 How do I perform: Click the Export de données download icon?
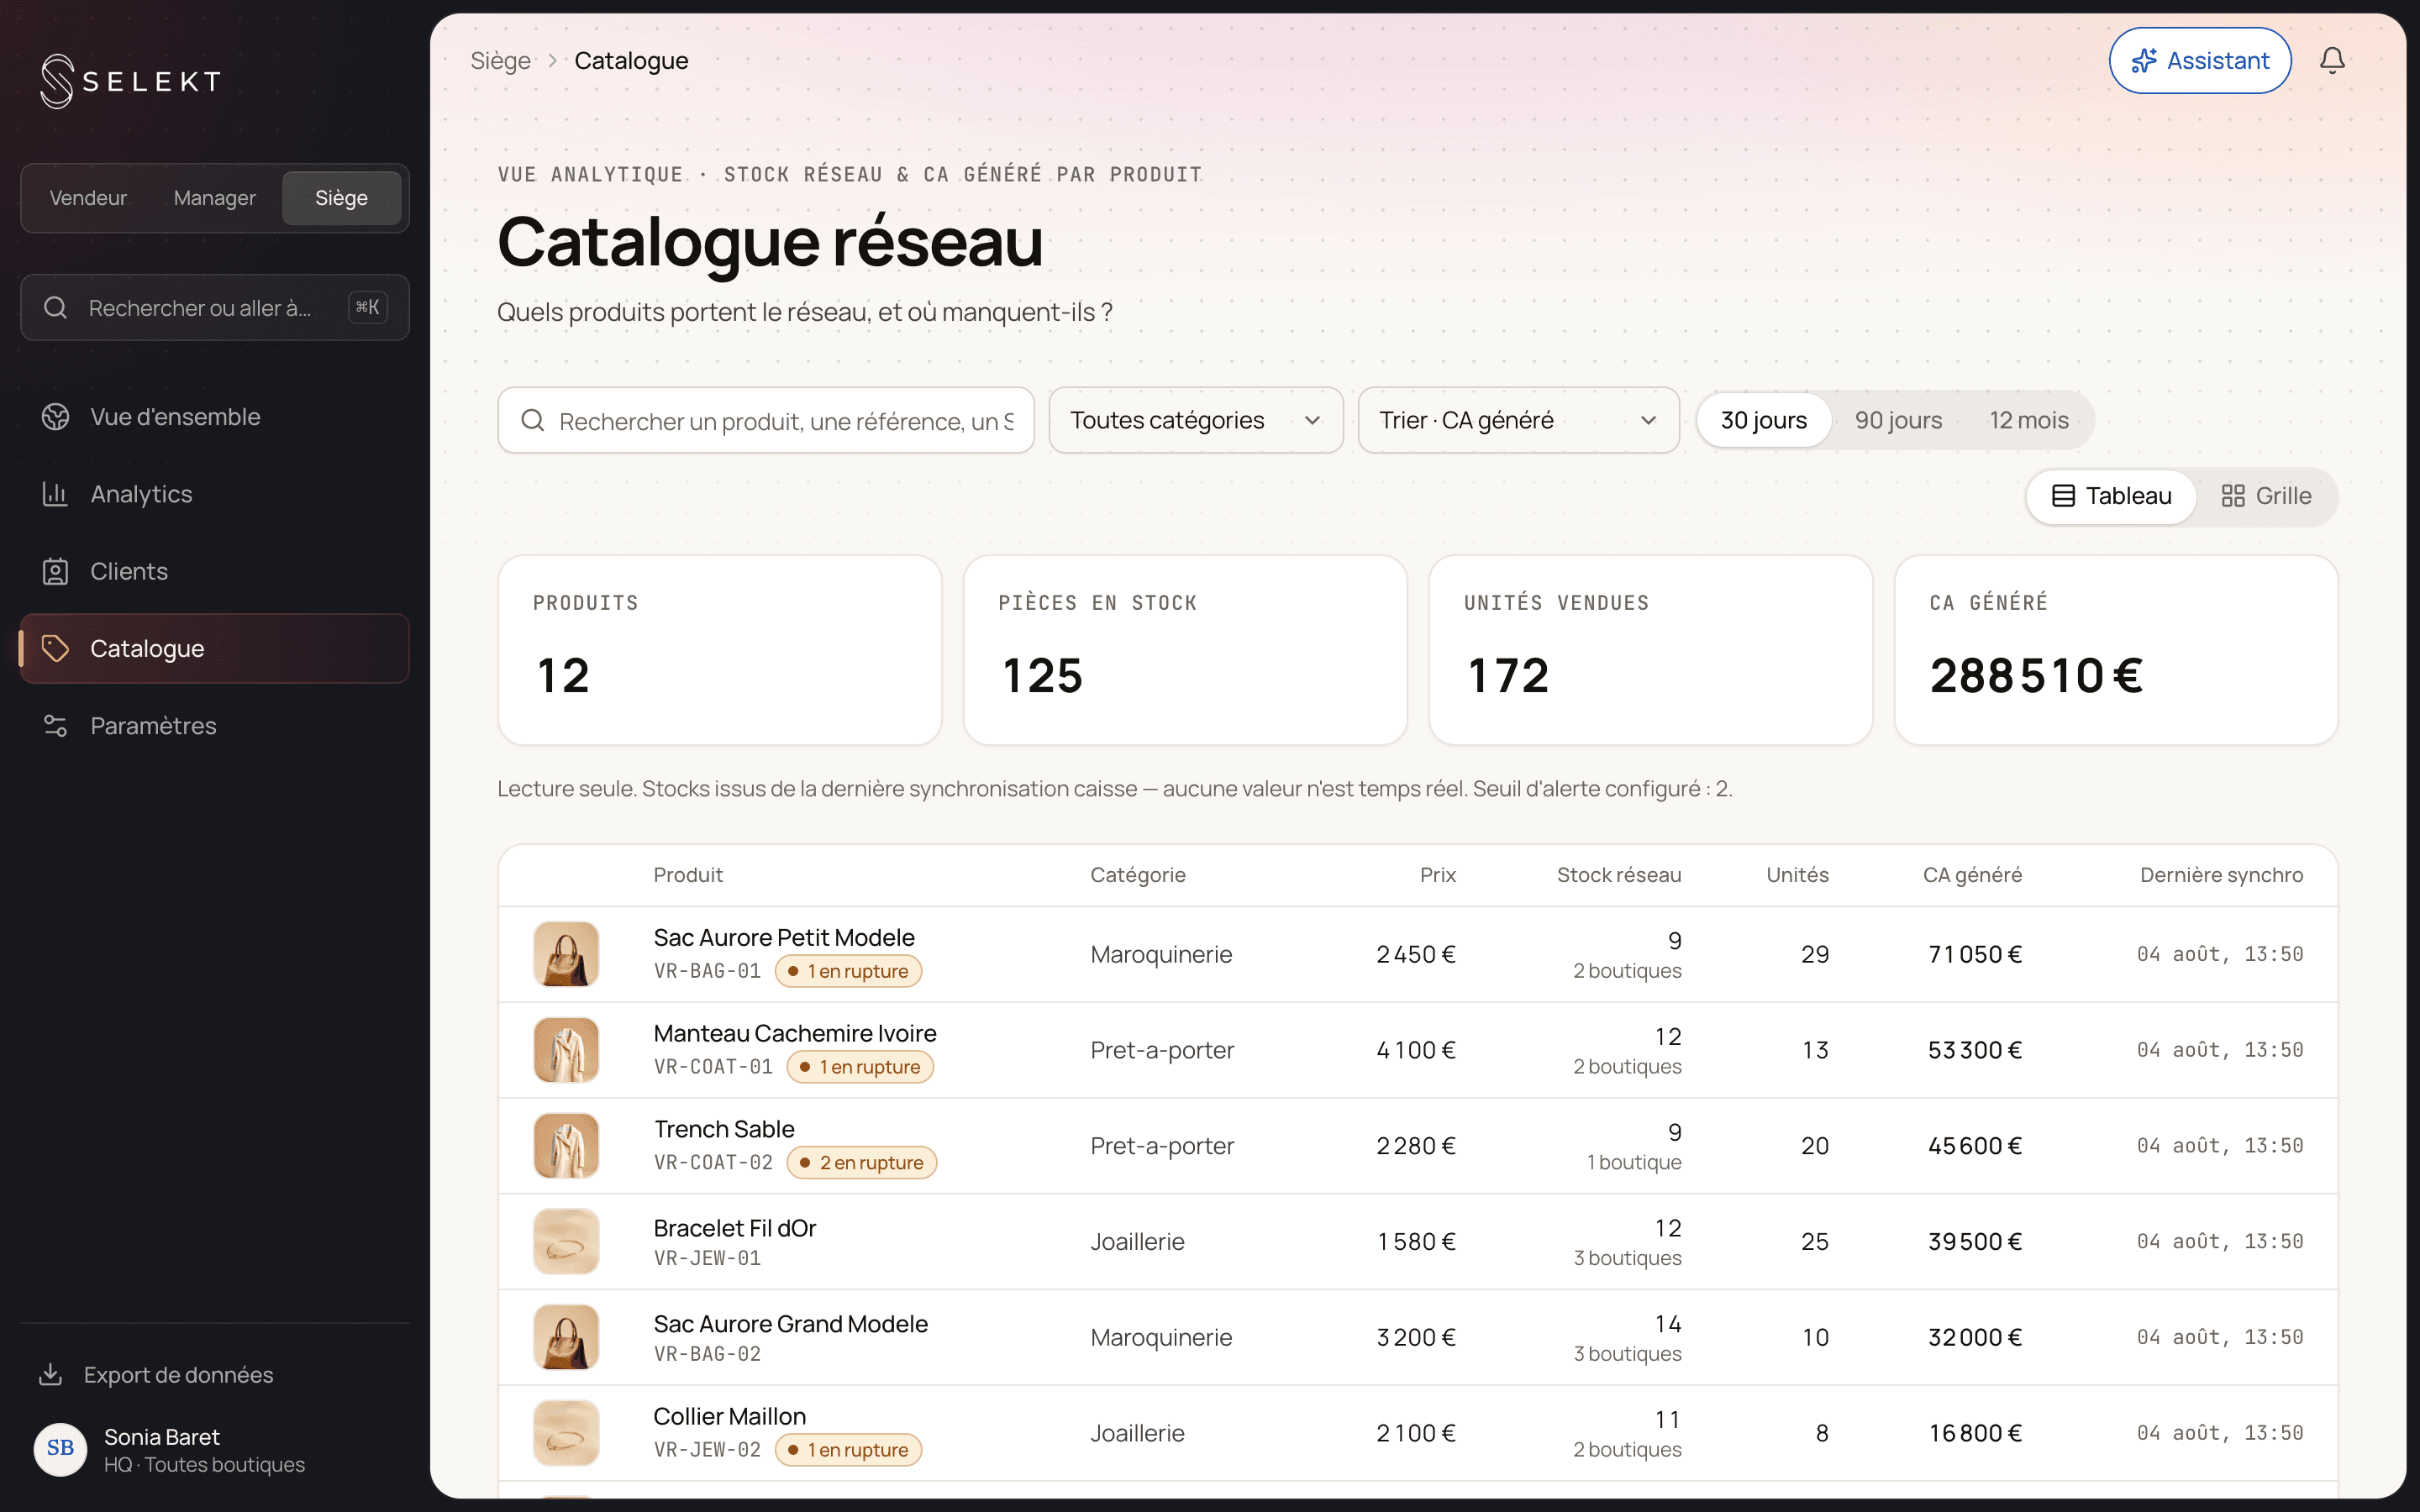[50, 1375]
